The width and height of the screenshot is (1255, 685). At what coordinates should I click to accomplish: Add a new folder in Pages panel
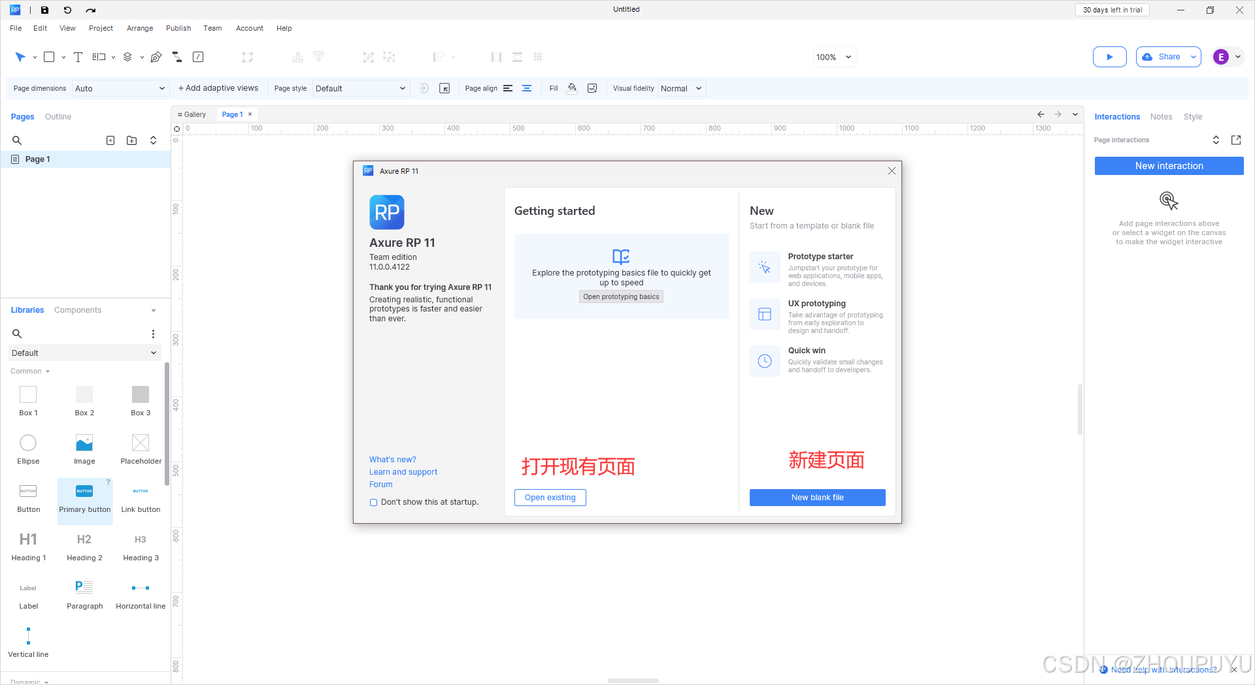[131, 140]
